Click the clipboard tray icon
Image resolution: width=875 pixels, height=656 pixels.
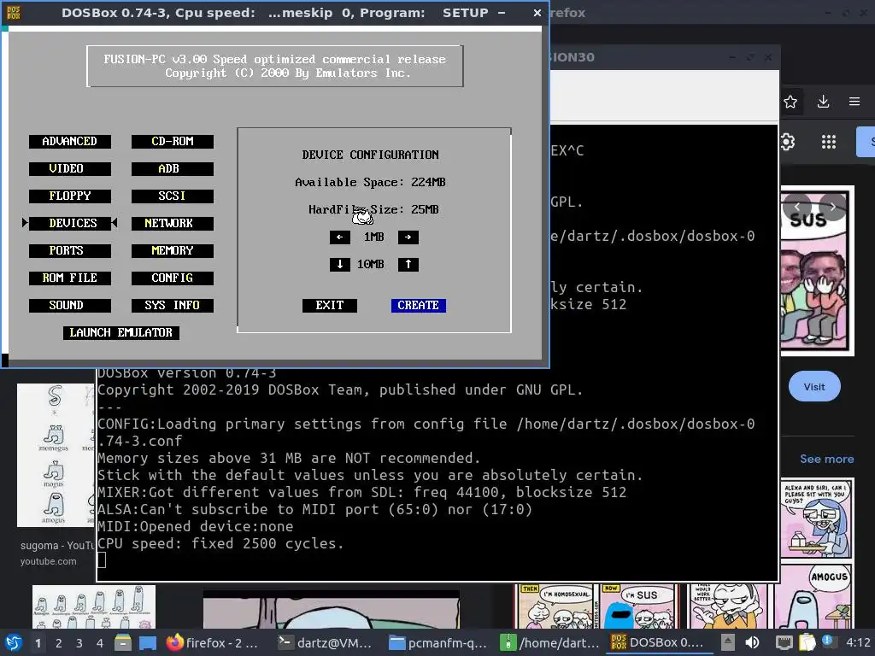[807, 642]
